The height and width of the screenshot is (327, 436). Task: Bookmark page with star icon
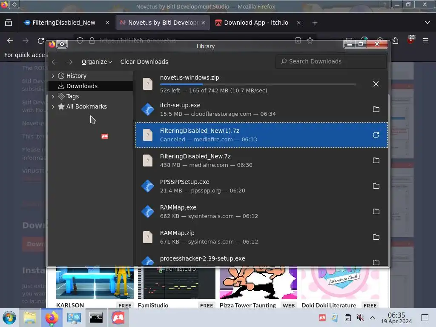tap(310, 41)
